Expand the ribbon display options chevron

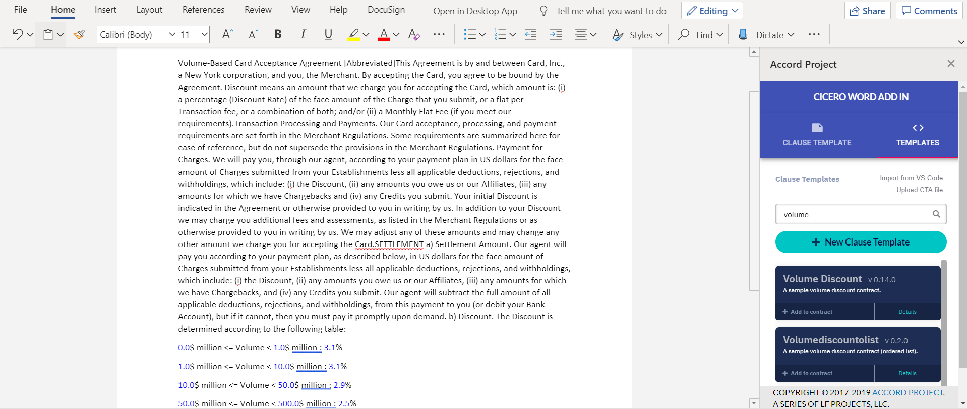961,42
